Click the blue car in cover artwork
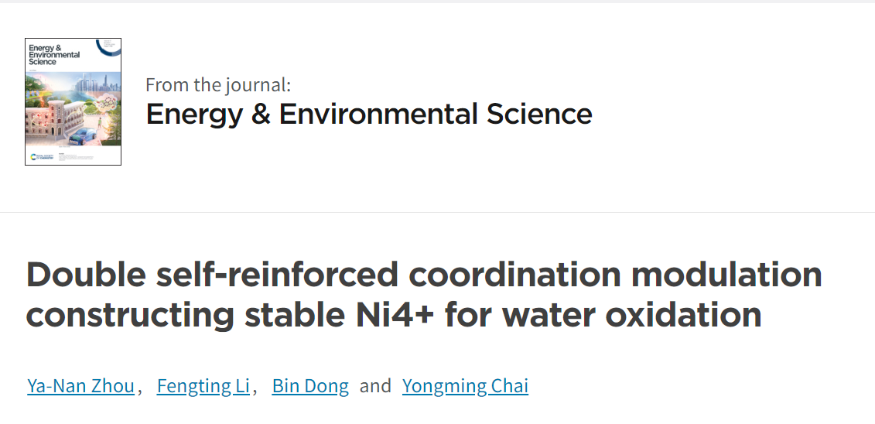This screenshot has width=875, height=424. point(83,136)
